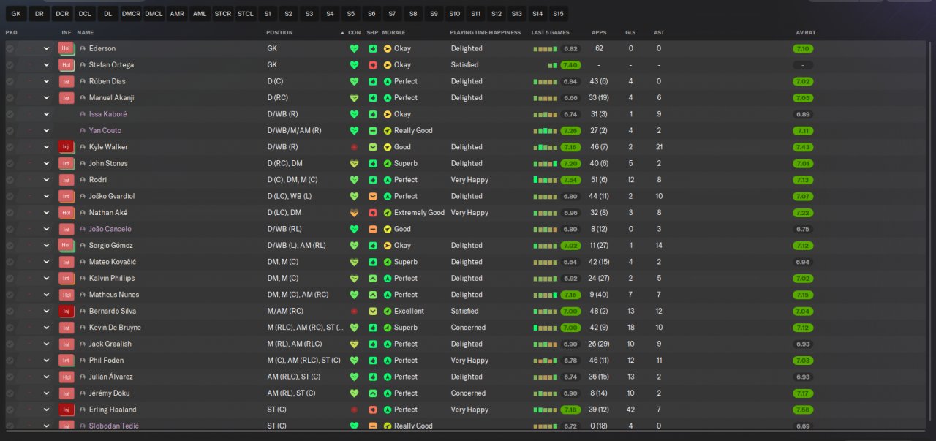Click Nathan Aké's orange heart condition icon

click(355, 213)
